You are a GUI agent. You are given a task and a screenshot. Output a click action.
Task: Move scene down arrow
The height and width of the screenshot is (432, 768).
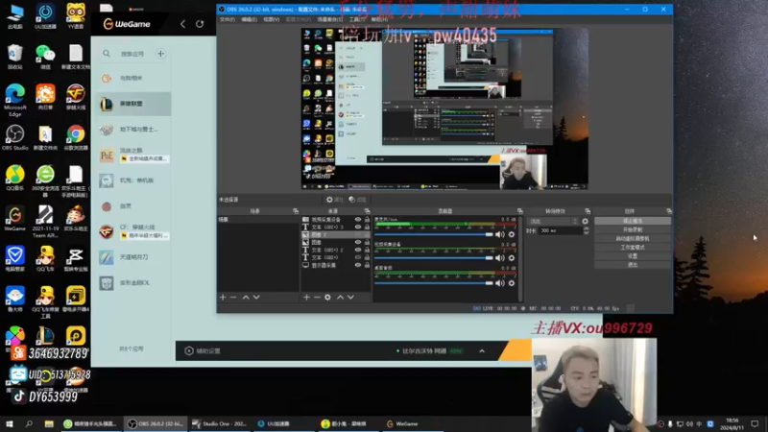click(x=256, y=297)
